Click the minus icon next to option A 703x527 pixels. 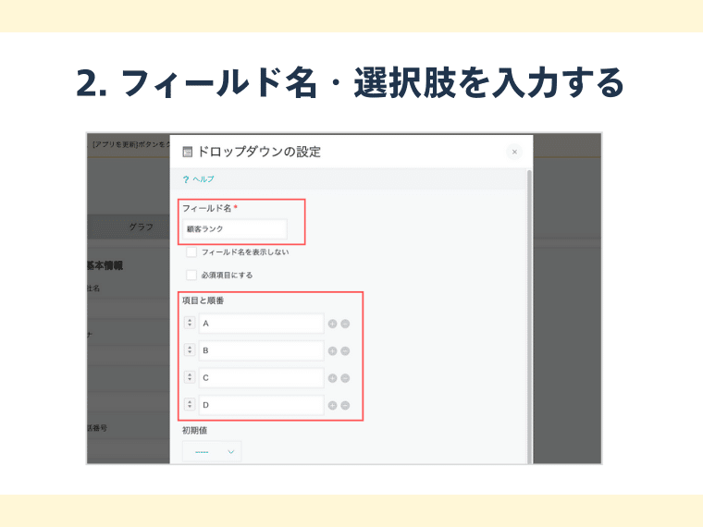345,324
